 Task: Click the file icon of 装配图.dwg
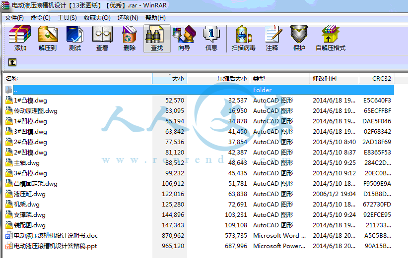tap(9, 225)
